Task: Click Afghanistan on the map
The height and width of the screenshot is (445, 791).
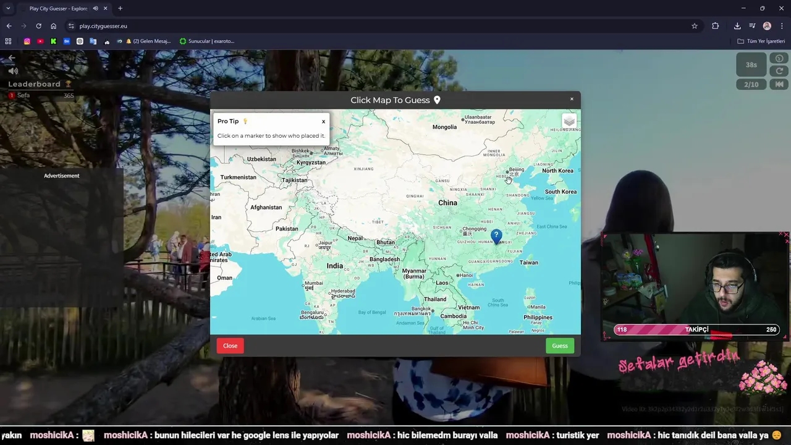Action: (x=266, y=208)
